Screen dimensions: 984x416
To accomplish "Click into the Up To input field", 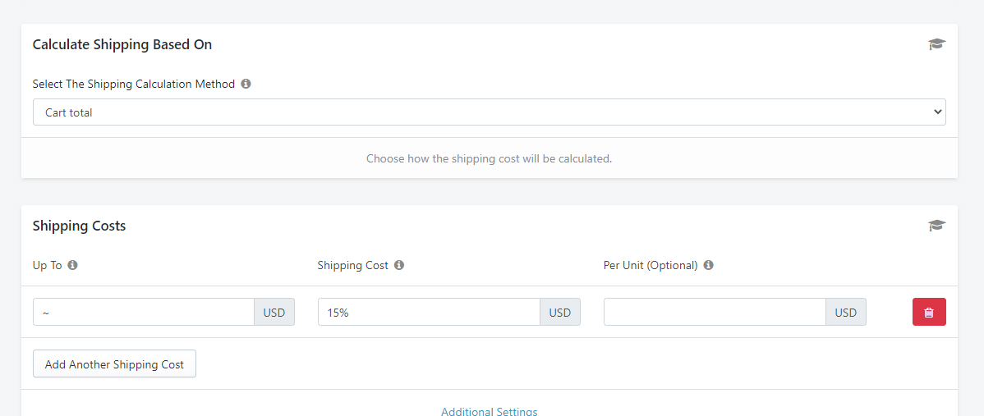I will point(144,312).
